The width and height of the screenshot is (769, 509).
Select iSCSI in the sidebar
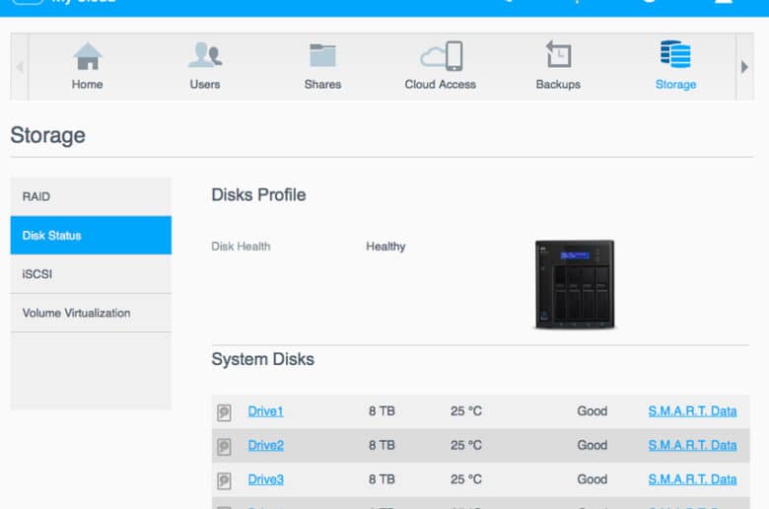[x=91, y=274]
